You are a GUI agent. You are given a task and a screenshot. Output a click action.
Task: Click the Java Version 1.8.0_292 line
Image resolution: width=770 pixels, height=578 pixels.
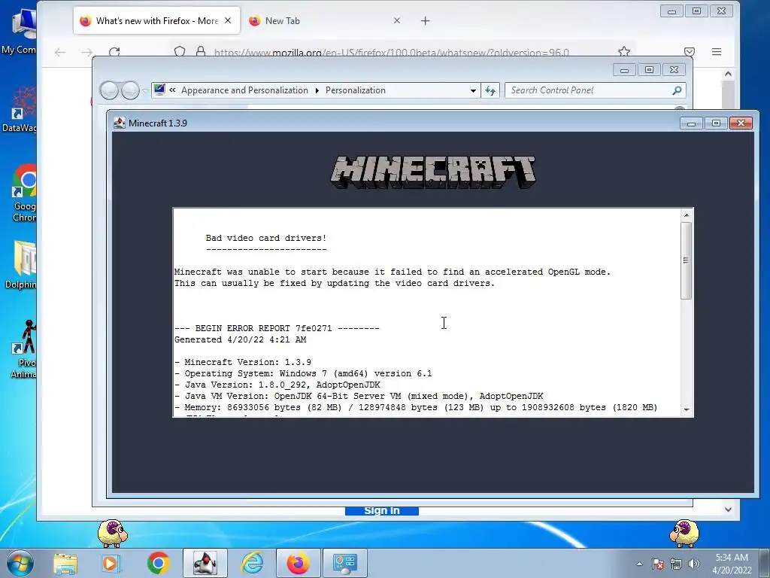(277, 385)
